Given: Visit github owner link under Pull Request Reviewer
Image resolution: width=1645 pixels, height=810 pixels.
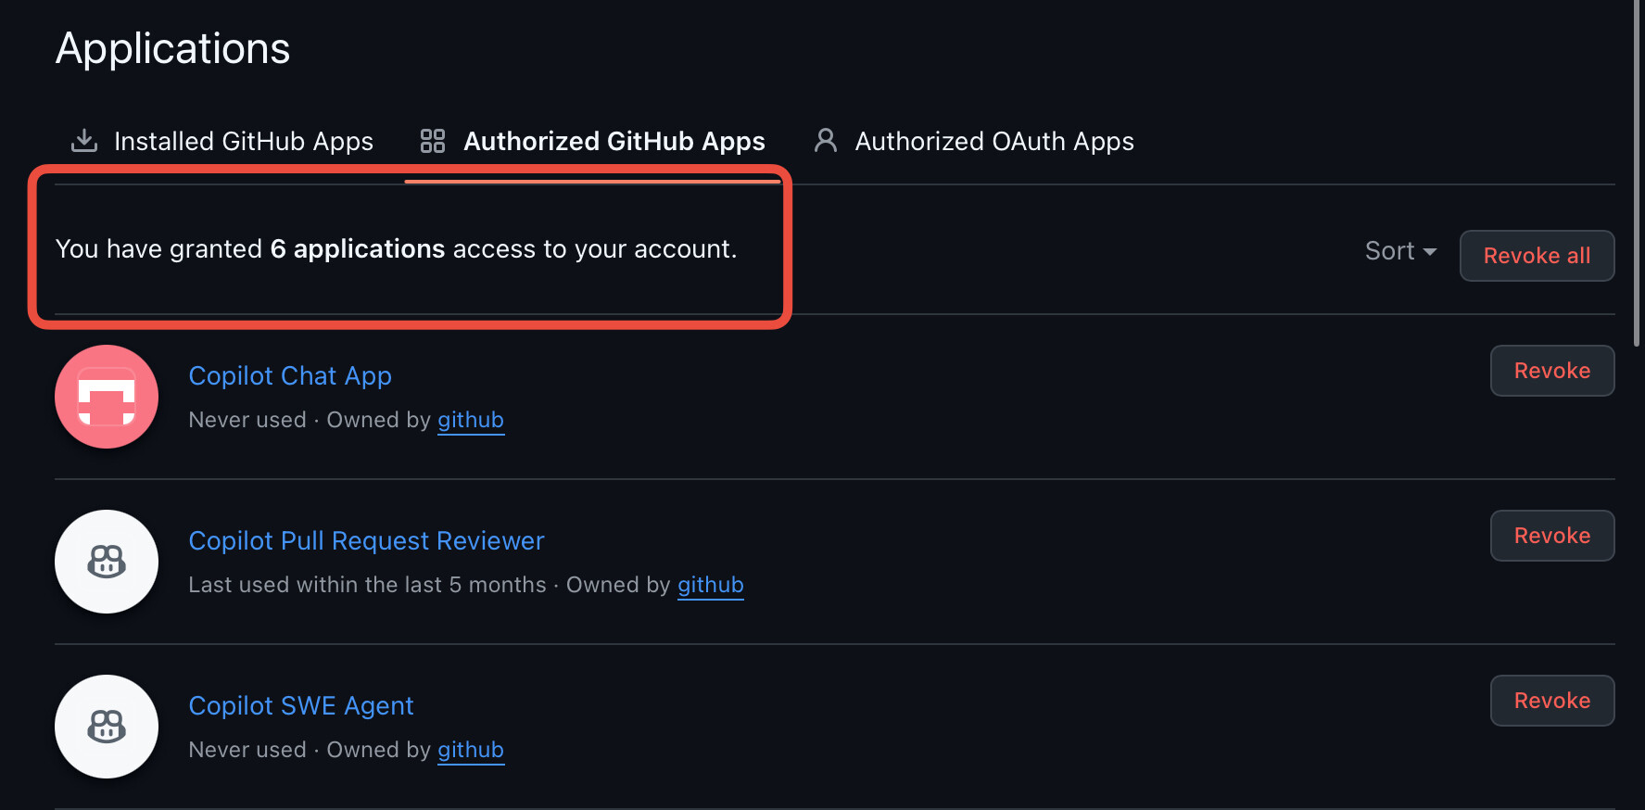Looking at the screenshot, I should 710,585.
